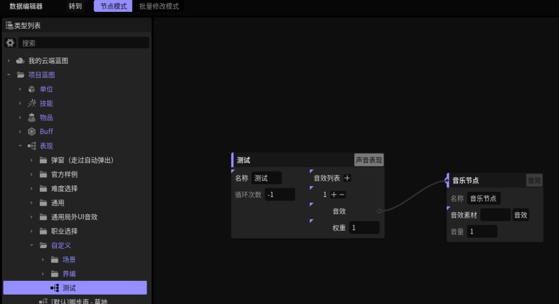This screenshot has width=559, height=304.
Task: Select 弹窗（走过自动弹出）tree row text
Action: (83, 160)
